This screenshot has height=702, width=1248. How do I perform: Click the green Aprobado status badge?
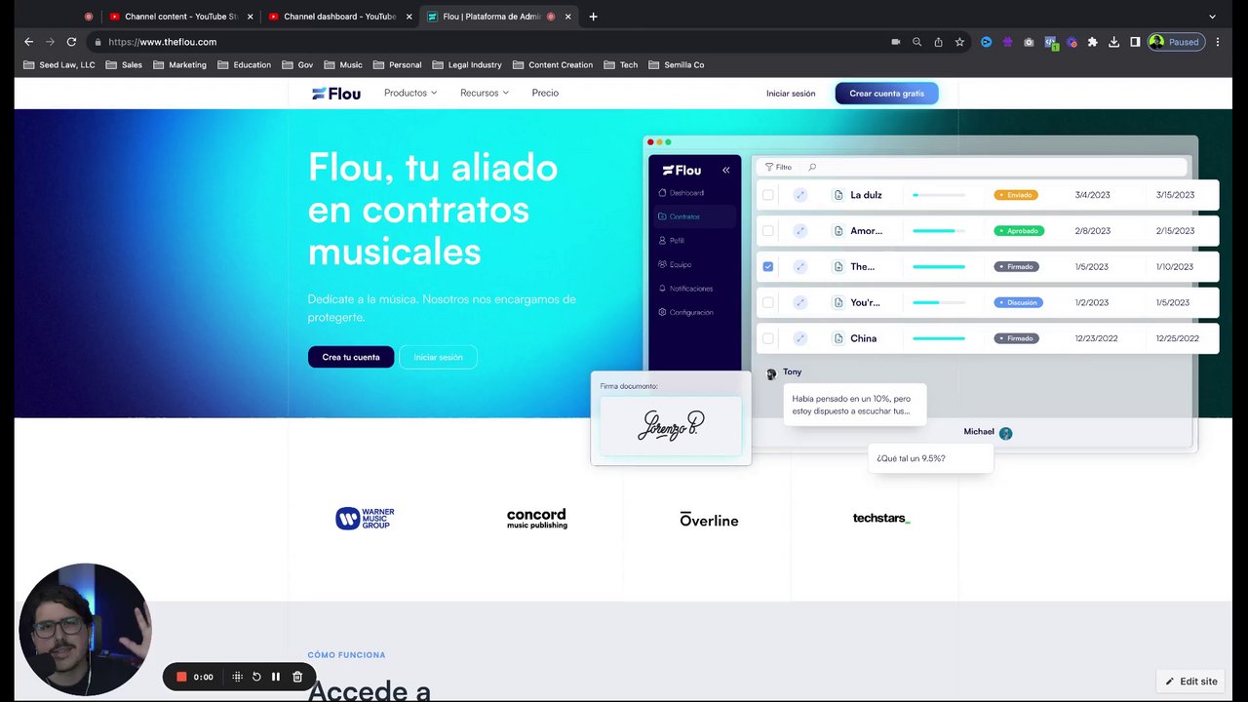point(1019,231)
